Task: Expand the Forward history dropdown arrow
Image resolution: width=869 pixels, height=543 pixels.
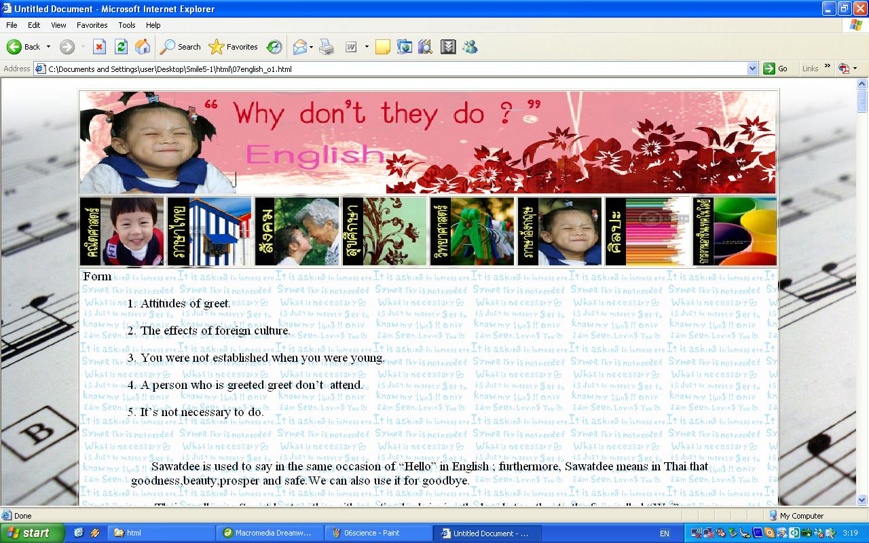Action: click(83, 47)
